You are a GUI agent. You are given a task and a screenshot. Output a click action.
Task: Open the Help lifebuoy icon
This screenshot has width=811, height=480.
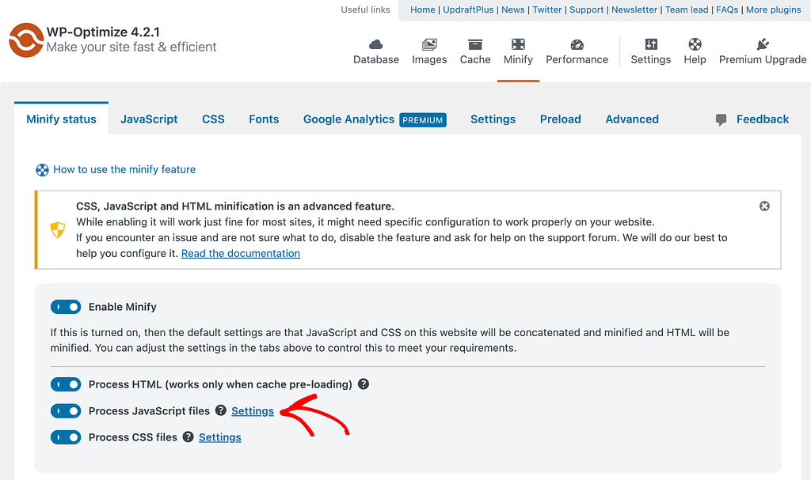tap(695, 44)
